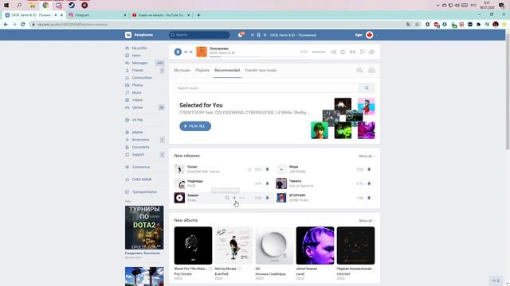Click the upload audio cloud icon
Screen dimensions: 510x286
coord(371,71)
